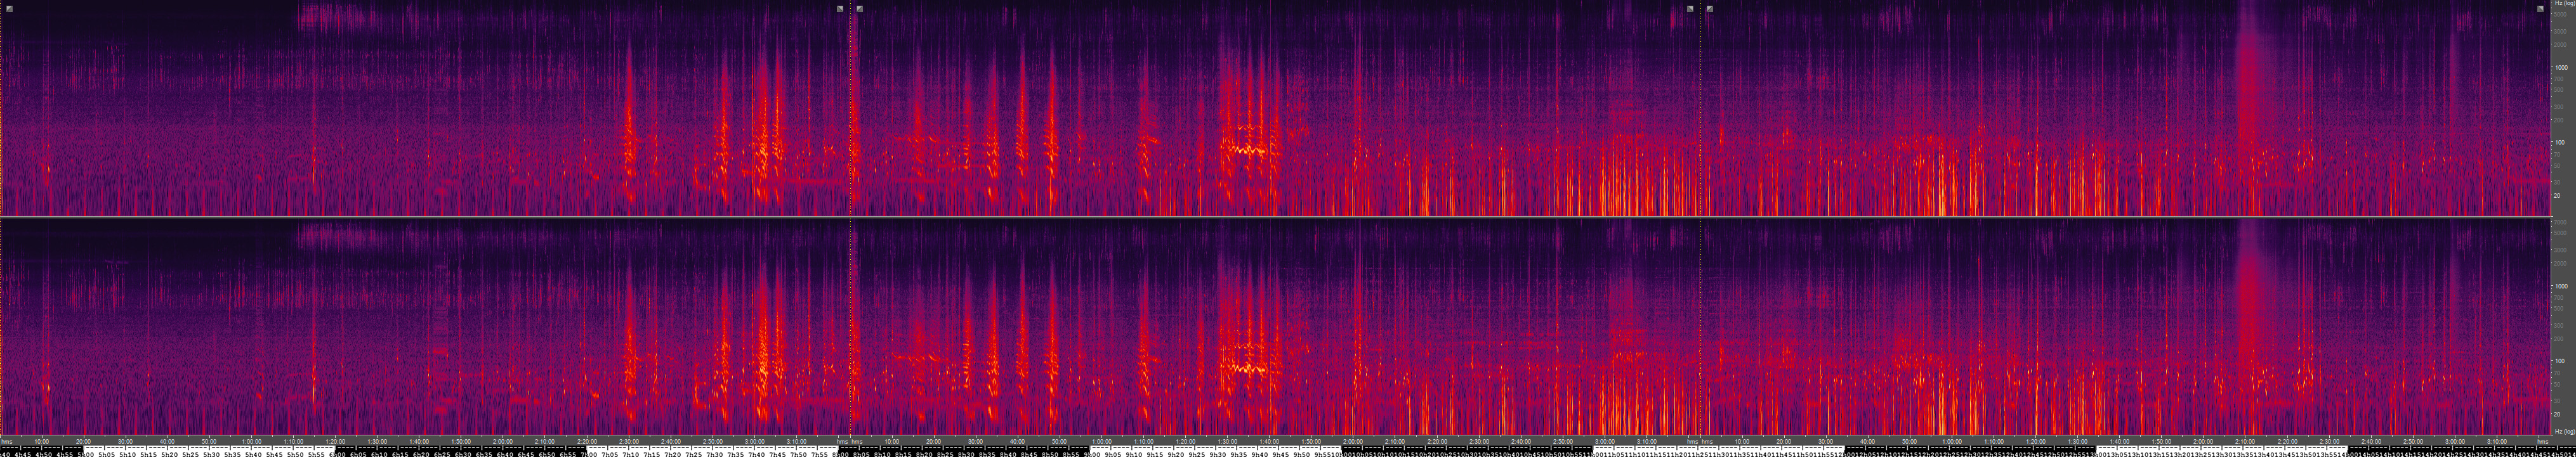Click the dotted boundary between first and second clips

tap(850, 200)
